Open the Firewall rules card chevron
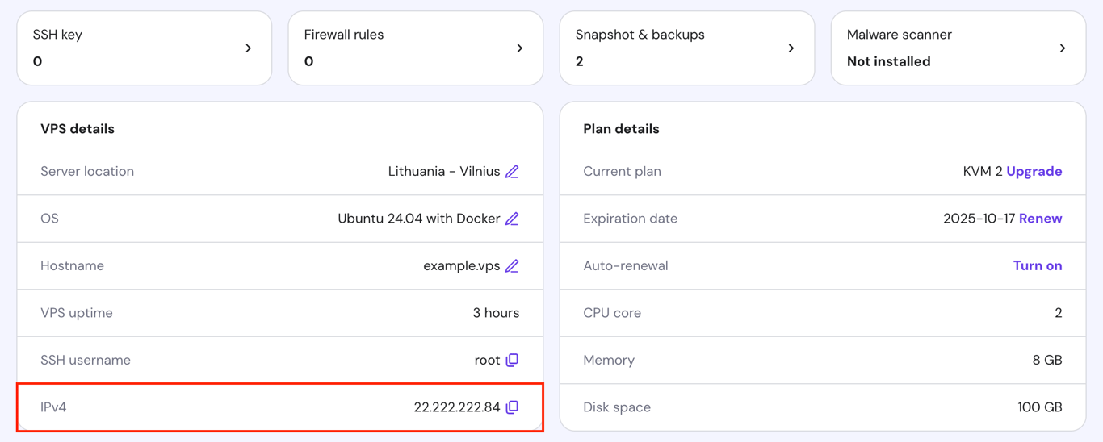1103x442 pixels. click(520, 48)
